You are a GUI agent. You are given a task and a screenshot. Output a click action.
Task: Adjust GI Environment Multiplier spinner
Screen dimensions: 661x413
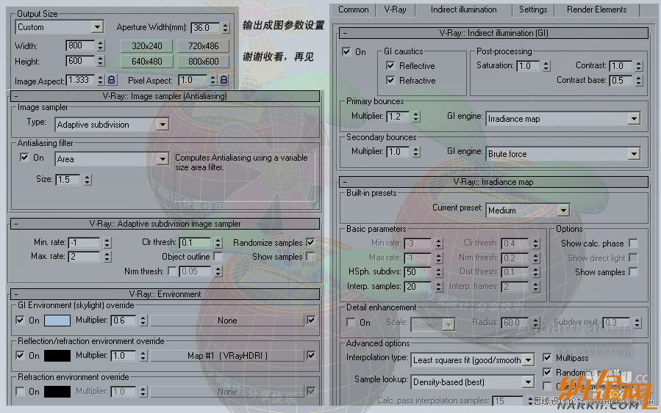coord(143,321)
